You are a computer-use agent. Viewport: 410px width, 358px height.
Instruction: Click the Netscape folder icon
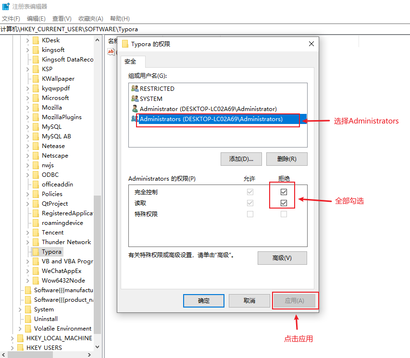(x=36, y=156)
